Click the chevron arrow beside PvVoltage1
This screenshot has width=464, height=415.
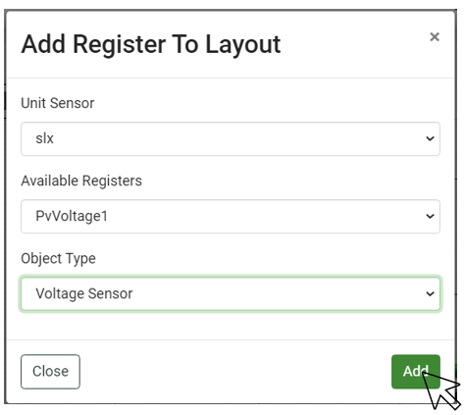[430, 216]
